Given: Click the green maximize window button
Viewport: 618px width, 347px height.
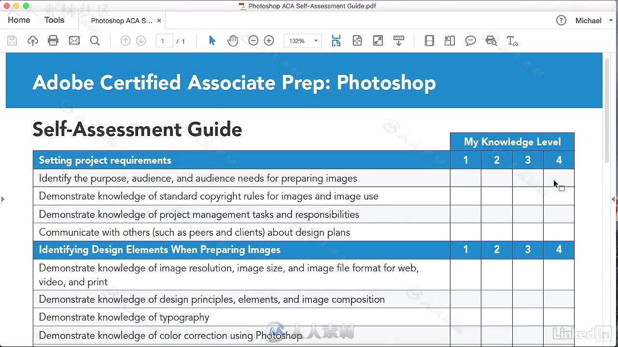Looking at the screenshot, I should [x=26, y=6].
